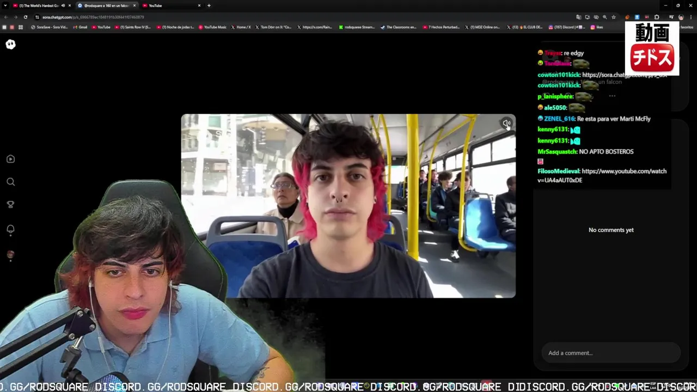697x392 pixels.
Task: Open the EL CLUB DE bookmark
Action: coord(525,27)
